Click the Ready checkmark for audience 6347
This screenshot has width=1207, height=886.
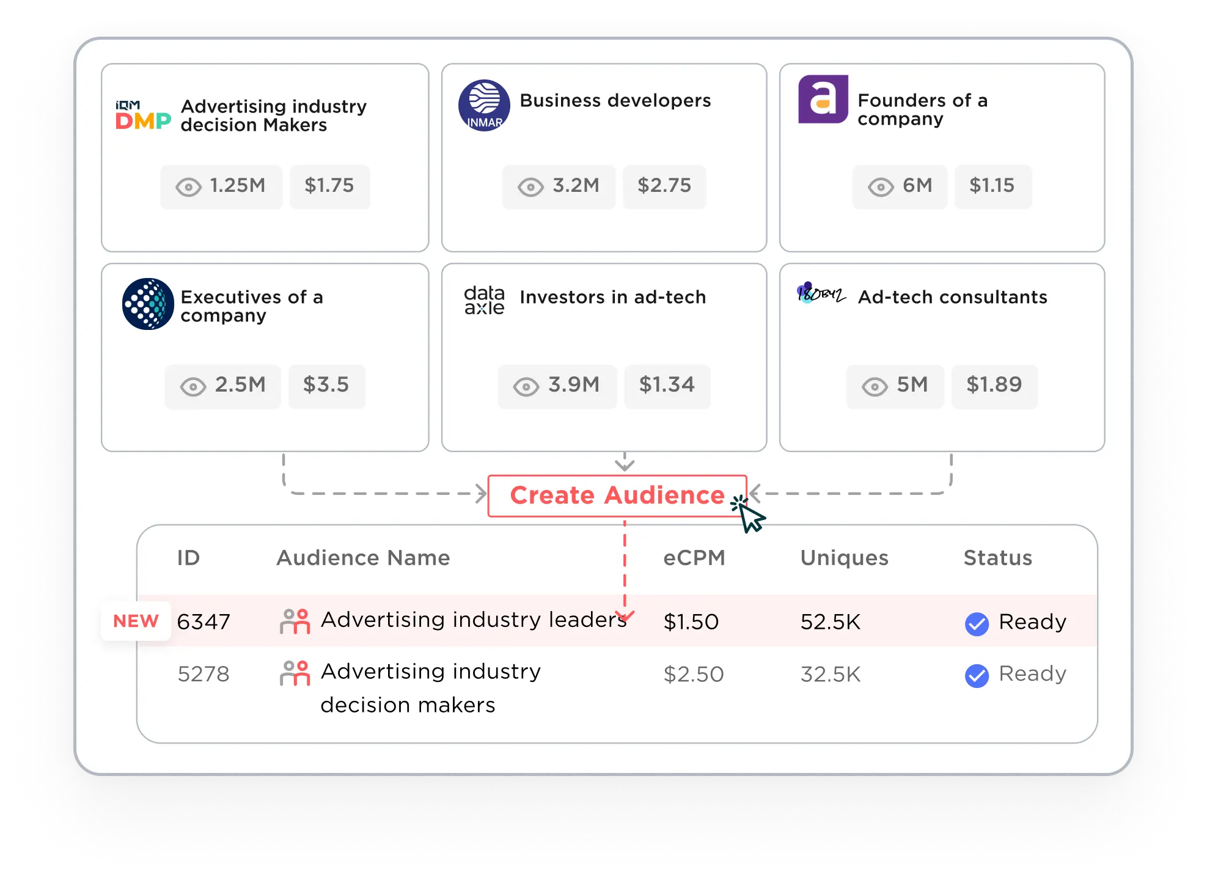(977, 624)
